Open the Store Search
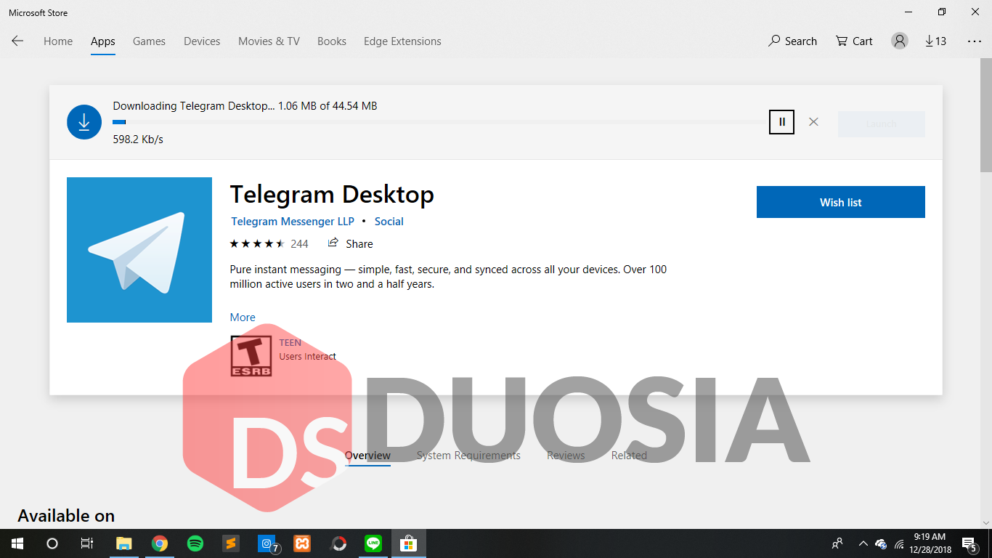 [792, 41]
